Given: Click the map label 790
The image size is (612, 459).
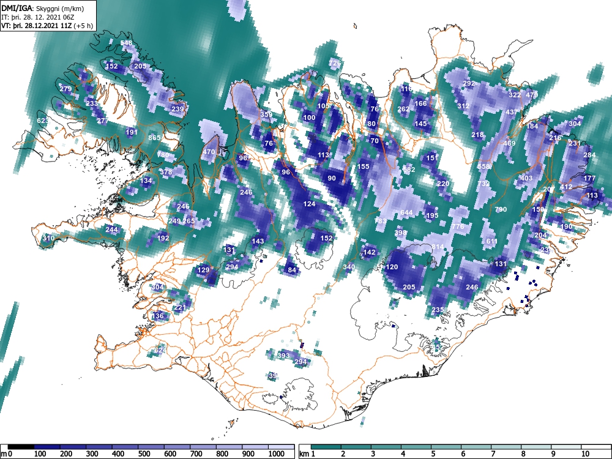Looking at the screenshot, I should pyautogui.click(x=501, y=209).
